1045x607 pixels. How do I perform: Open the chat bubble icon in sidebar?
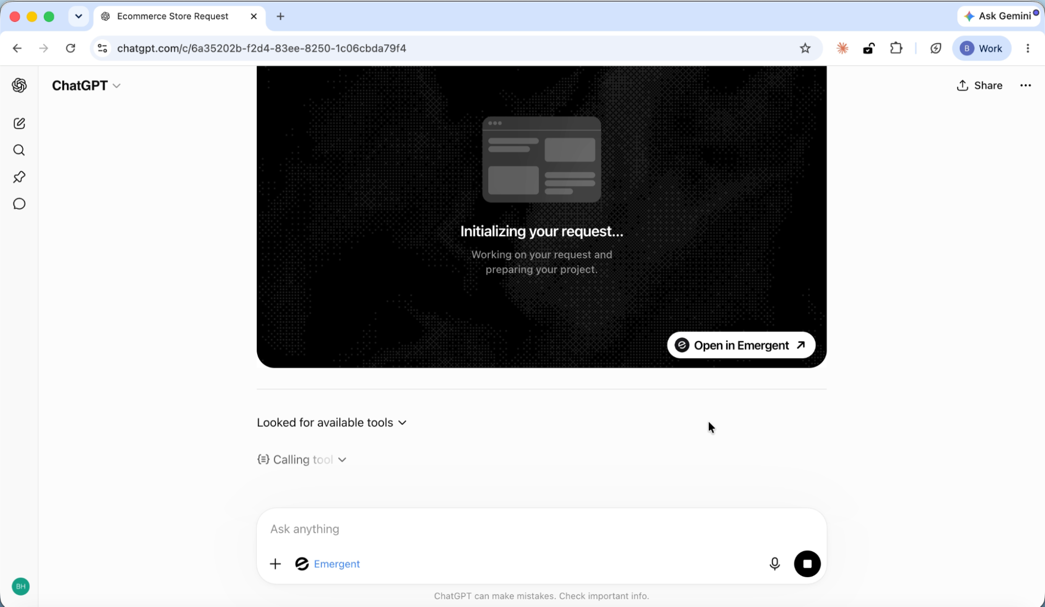coord(19,204)
